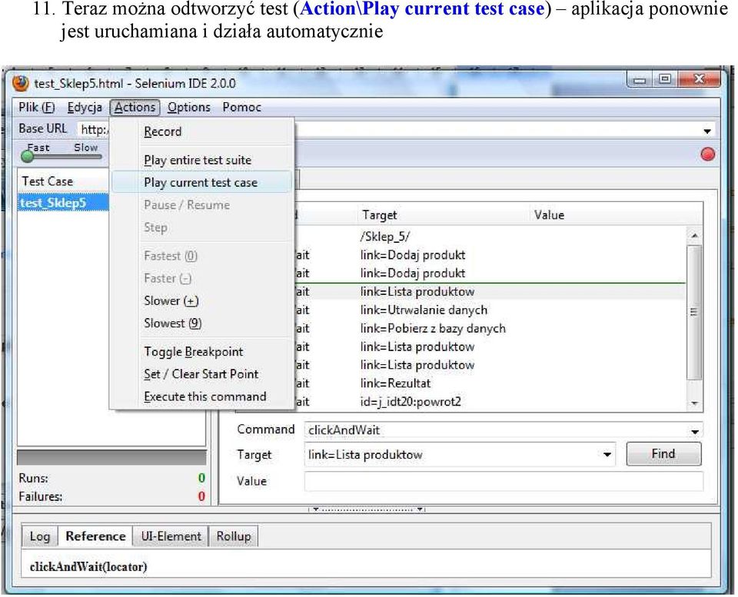Viewport: 738px width, 597px height.
Task: Click the Firefox icon in the title bar
Action: point(20,83)
